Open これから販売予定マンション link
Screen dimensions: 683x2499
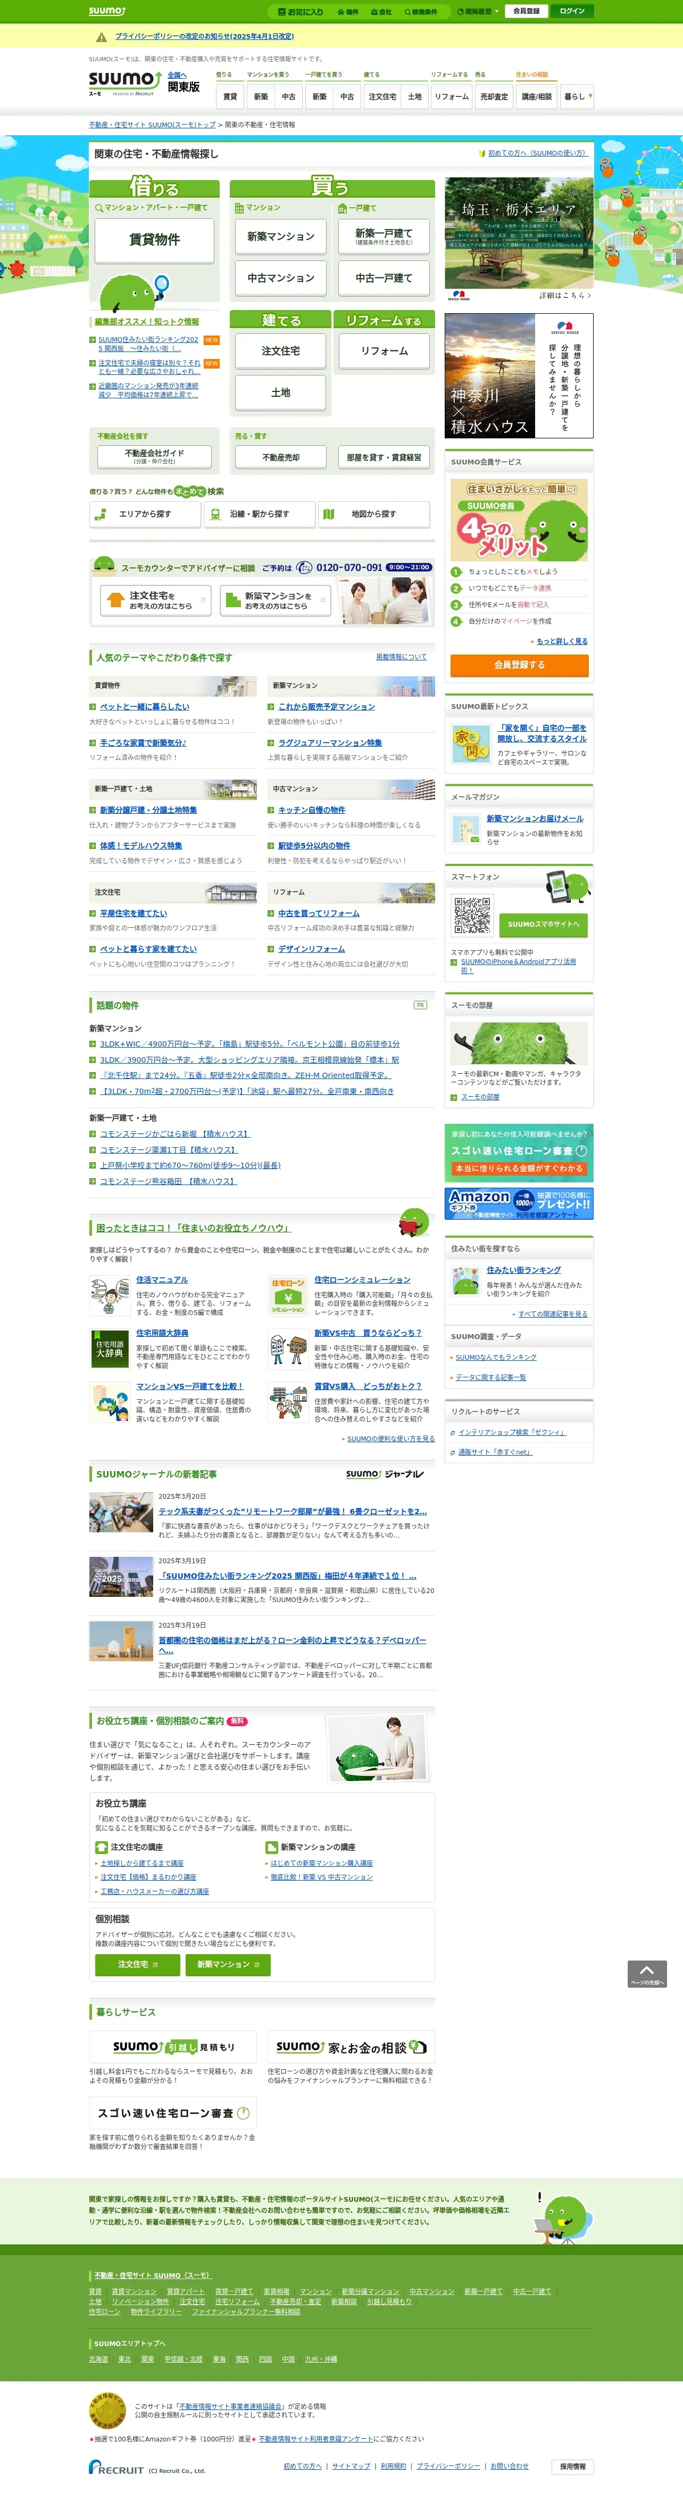tap(327, 706)
